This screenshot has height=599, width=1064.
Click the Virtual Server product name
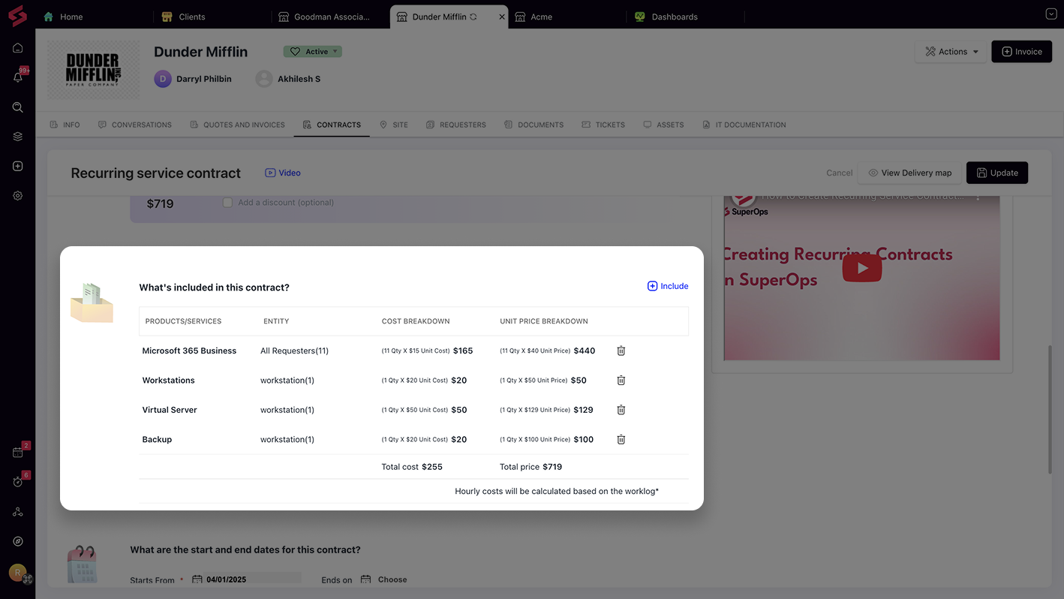click(x=170, y=410)
